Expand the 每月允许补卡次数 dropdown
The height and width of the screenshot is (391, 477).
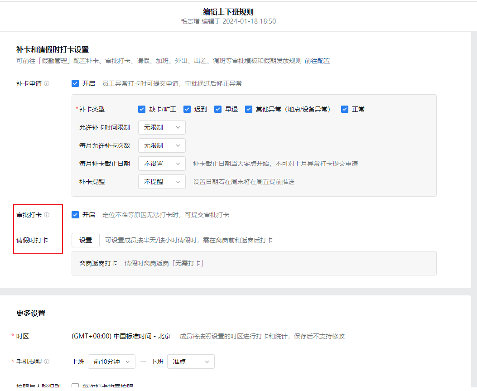click(162, 145)
